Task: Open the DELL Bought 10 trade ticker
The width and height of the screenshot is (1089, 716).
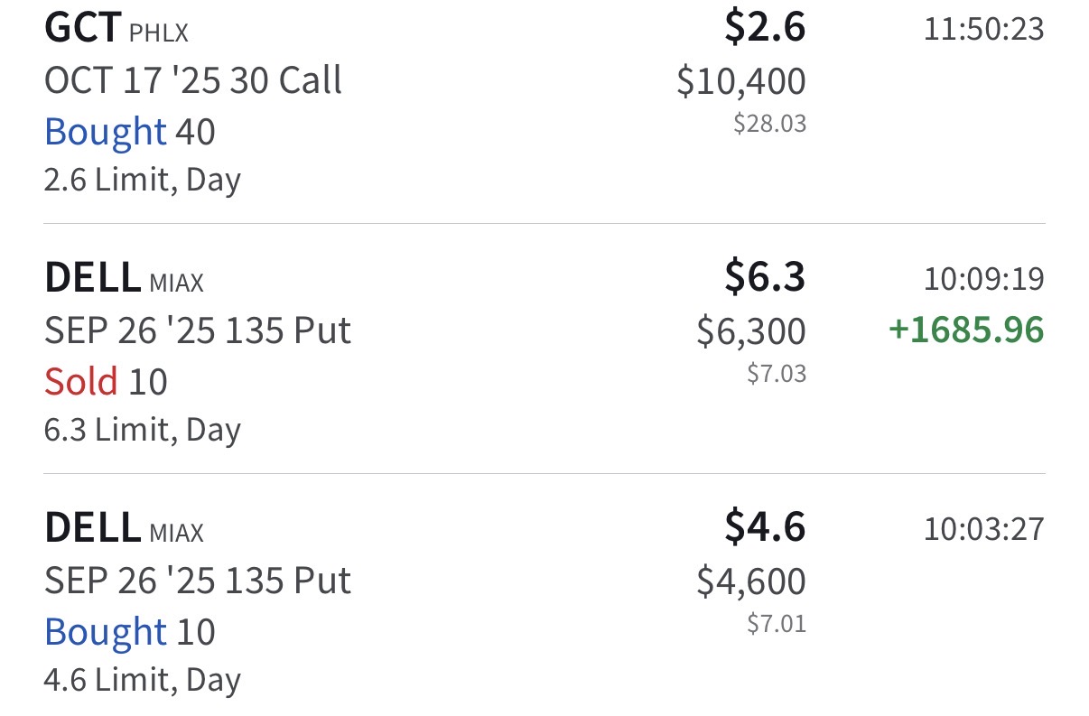Action: point(93,529)
